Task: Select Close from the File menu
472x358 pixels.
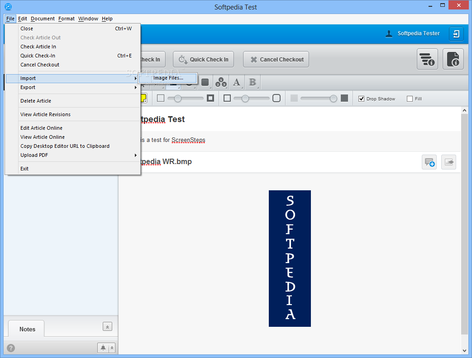Action: pos(73,28)
